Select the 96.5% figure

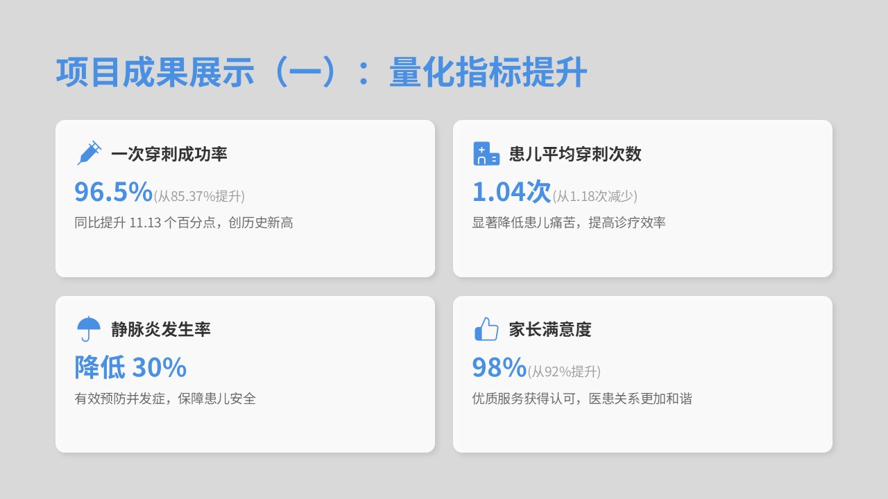(113, 192)
